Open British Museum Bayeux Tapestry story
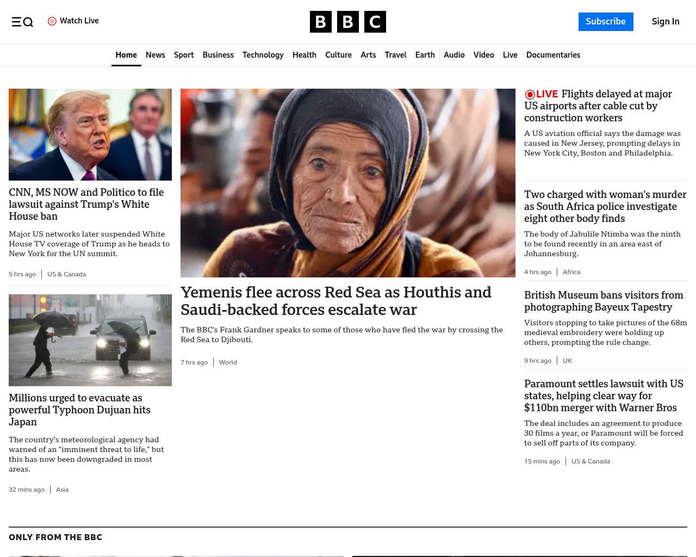 coord(604,301)
